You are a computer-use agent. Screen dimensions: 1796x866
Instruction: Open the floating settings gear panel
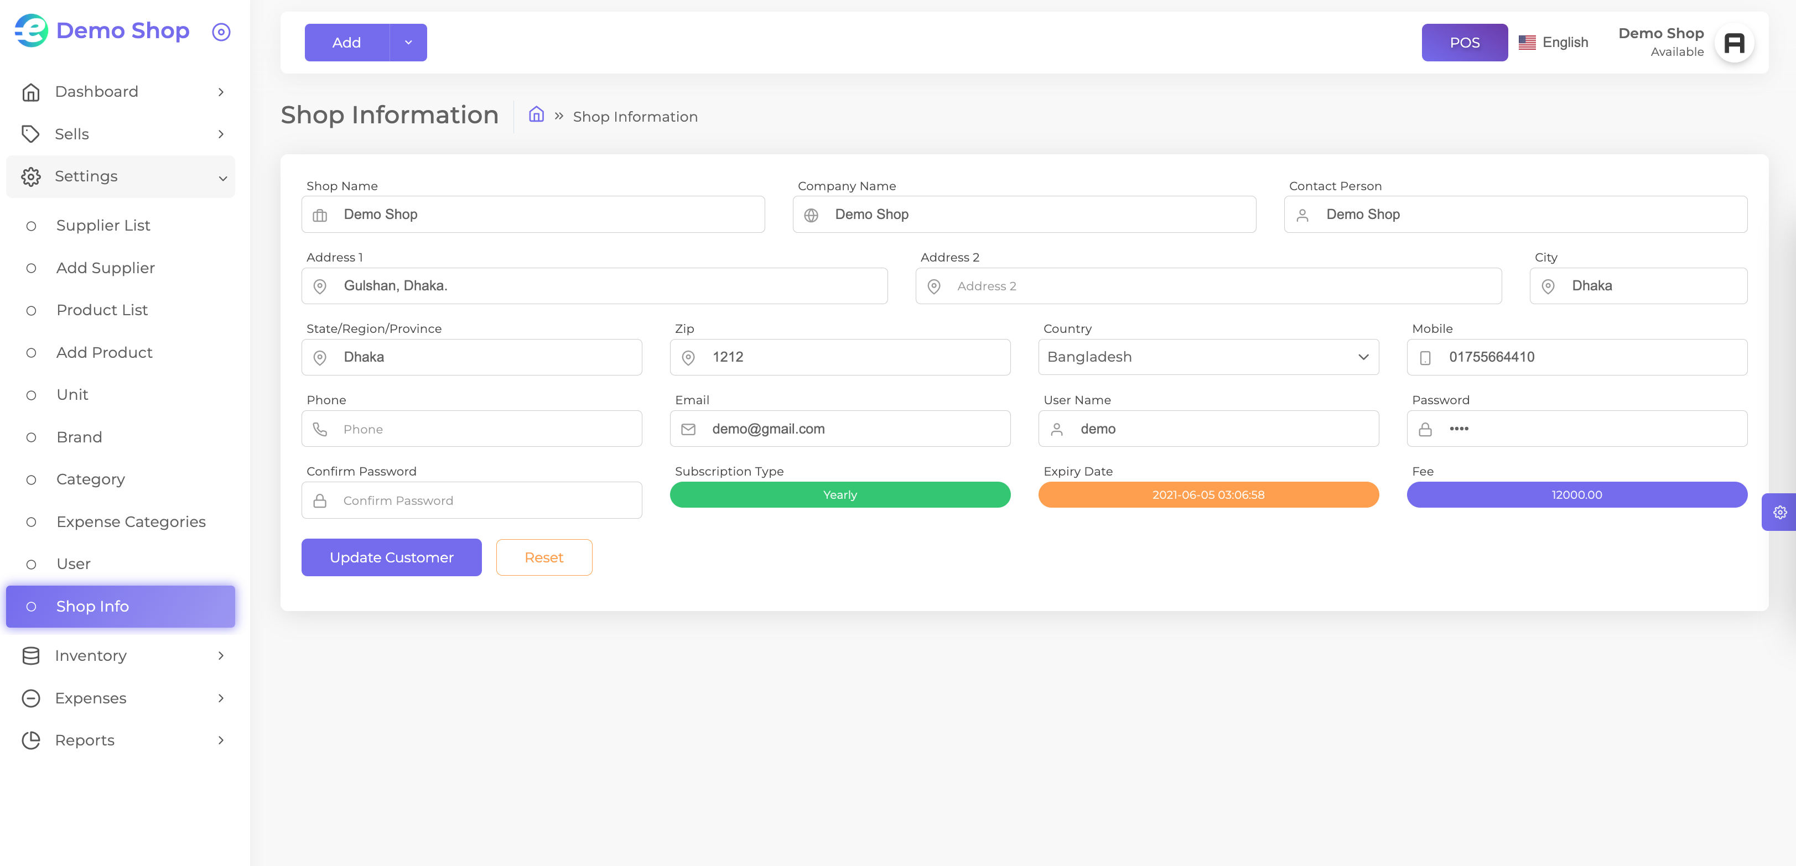click(1778, 512)
